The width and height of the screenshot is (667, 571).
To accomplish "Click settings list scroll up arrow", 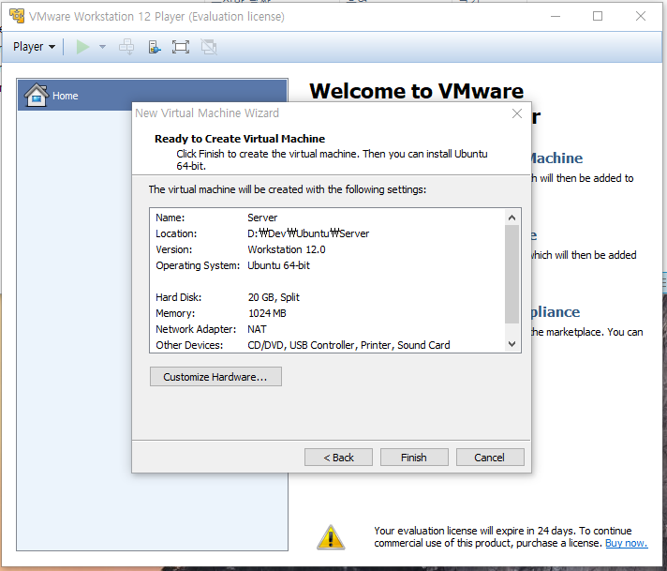I will (x=512, y=218).
